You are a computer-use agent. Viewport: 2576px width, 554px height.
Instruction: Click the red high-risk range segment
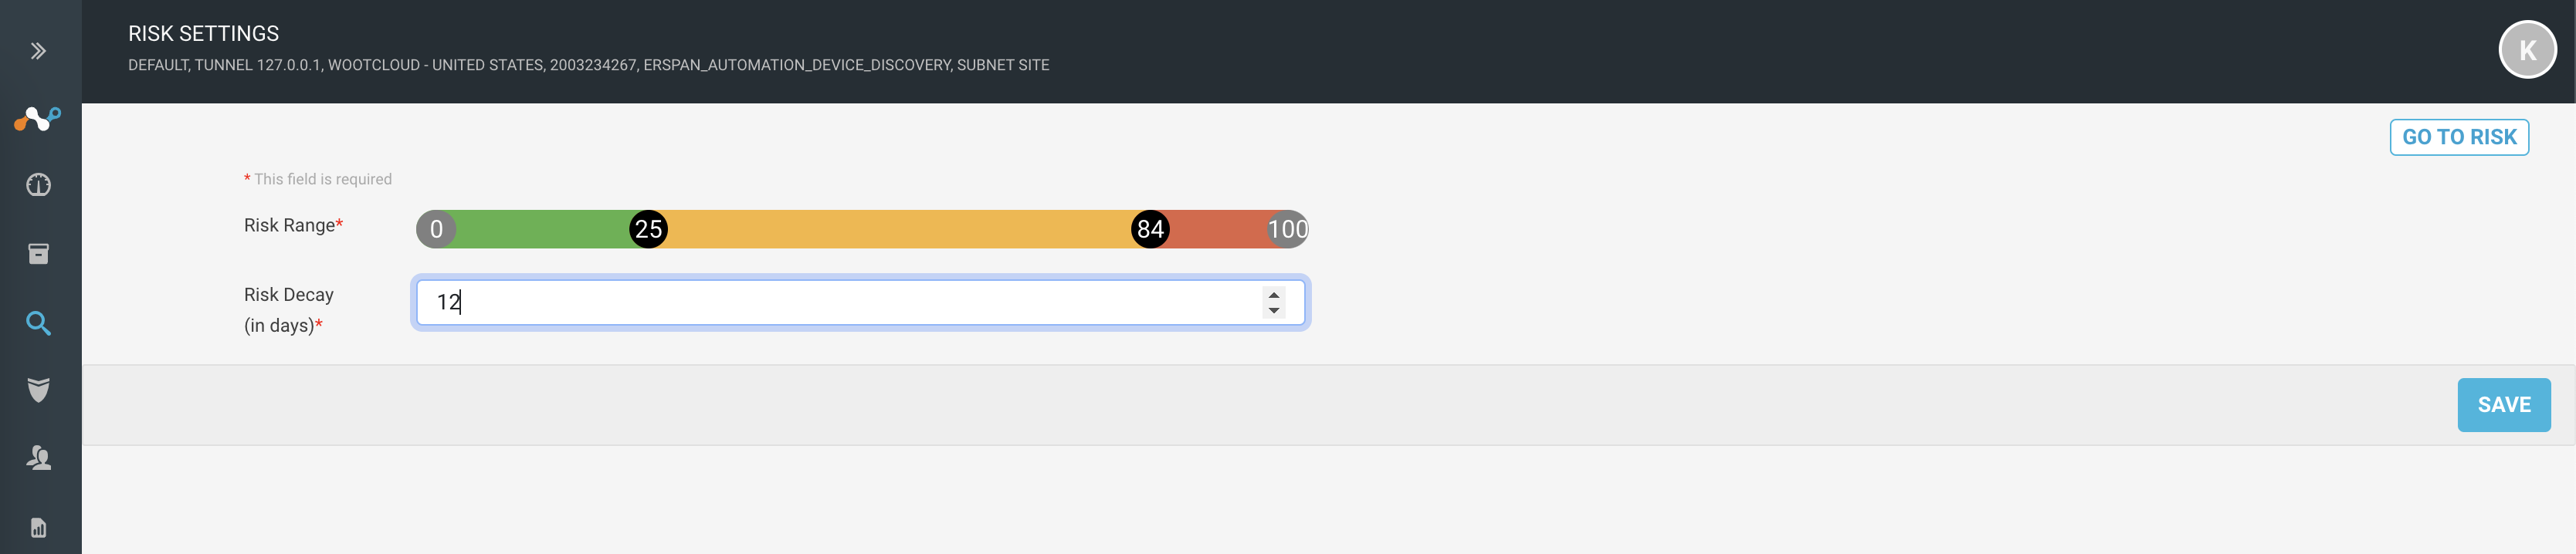[1219, 229]
